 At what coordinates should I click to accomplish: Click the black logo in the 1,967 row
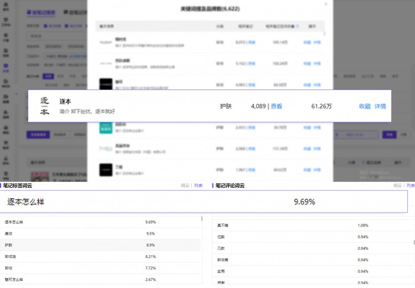(106, 169)
